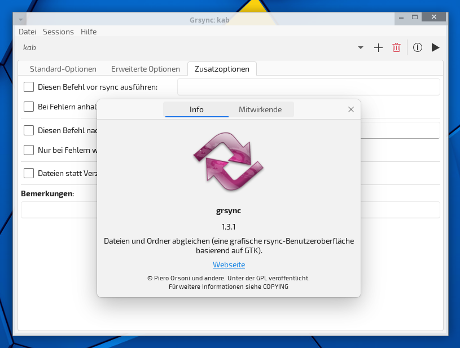Click the 'Grsync: kab' window title

coord(209,20)
